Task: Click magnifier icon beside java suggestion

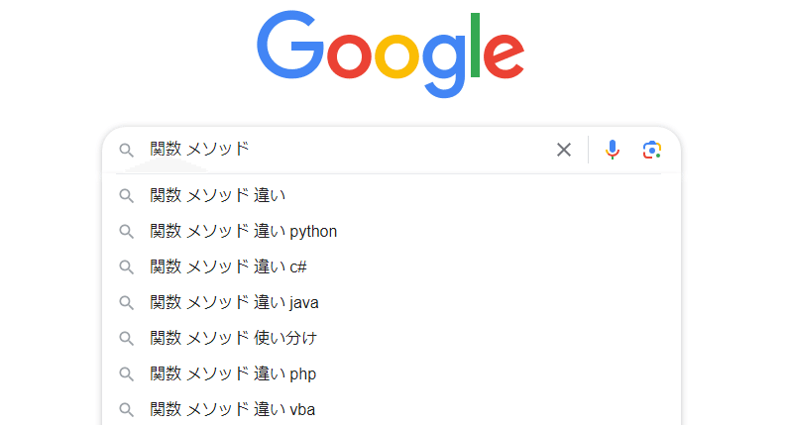Action: (x=126, y=303)
